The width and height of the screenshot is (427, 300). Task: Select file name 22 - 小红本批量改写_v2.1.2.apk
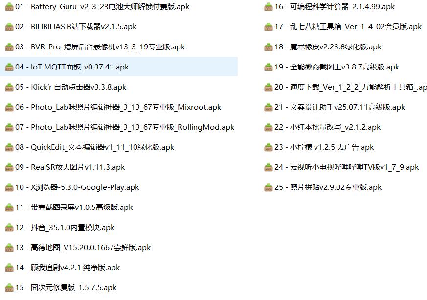click(328, 127)
